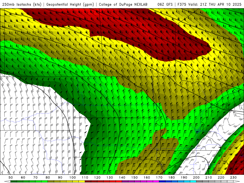
Task: Click 'College of DuPage NEXLAB' in the header
Action: click(x=123, y=5)
